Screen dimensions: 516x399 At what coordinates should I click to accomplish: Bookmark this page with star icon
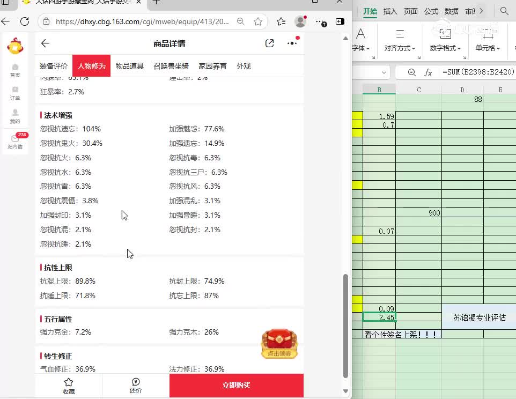point(258,21)
